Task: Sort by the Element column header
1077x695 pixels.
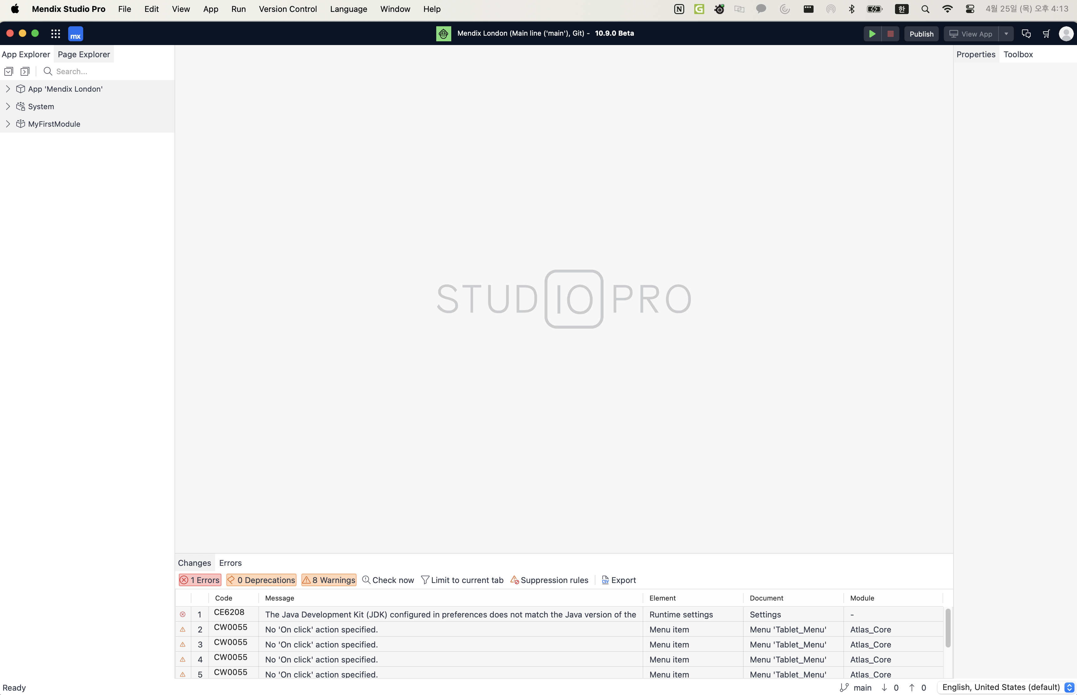Action: coord(693,598)
